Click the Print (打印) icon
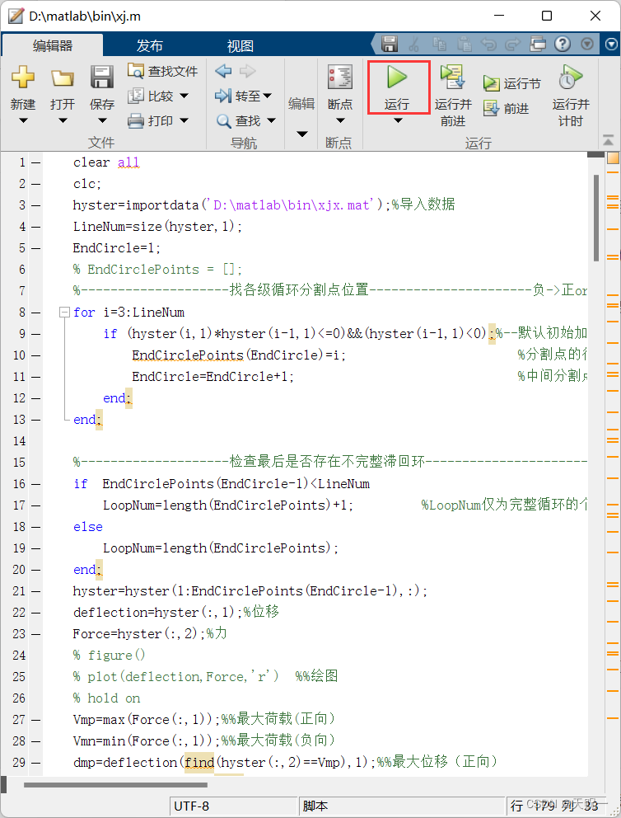Screen dimensions: 621x818 click(x=136, y=120)
